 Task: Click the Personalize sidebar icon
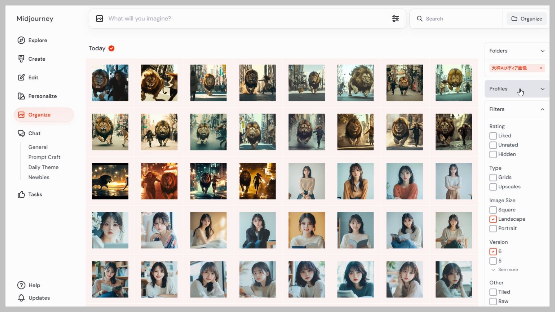tap(21, 96)
